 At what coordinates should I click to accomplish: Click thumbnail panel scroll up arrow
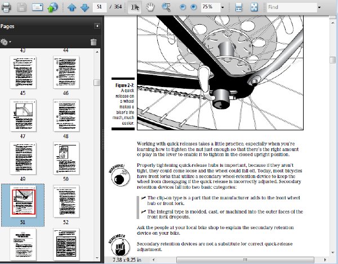coord(97,52)
